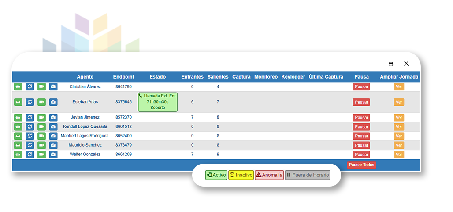The width and height of the screenshot is (453, 212).
Task: Restore down the window
Action: pos(391,64)
